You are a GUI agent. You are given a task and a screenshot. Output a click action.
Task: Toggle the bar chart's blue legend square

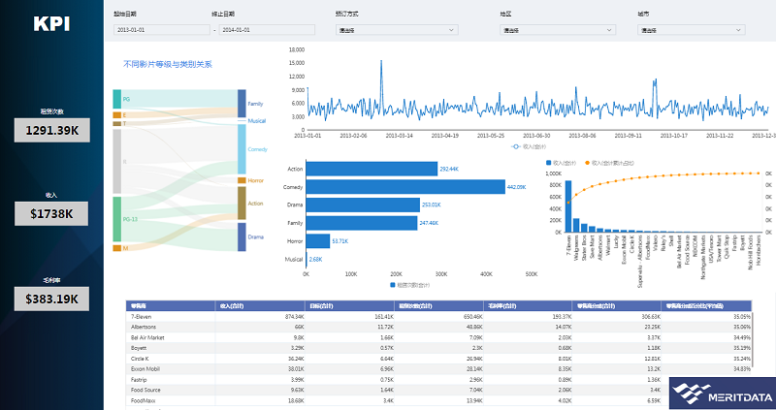(392, 285)
